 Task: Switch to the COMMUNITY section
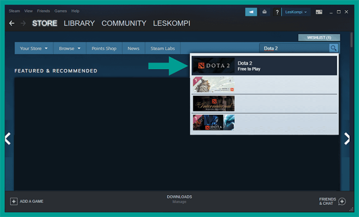point(124,23)
